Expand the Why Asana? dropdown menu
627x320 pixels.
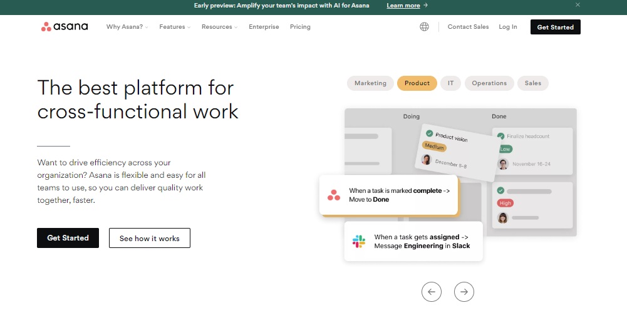(127, 27)
